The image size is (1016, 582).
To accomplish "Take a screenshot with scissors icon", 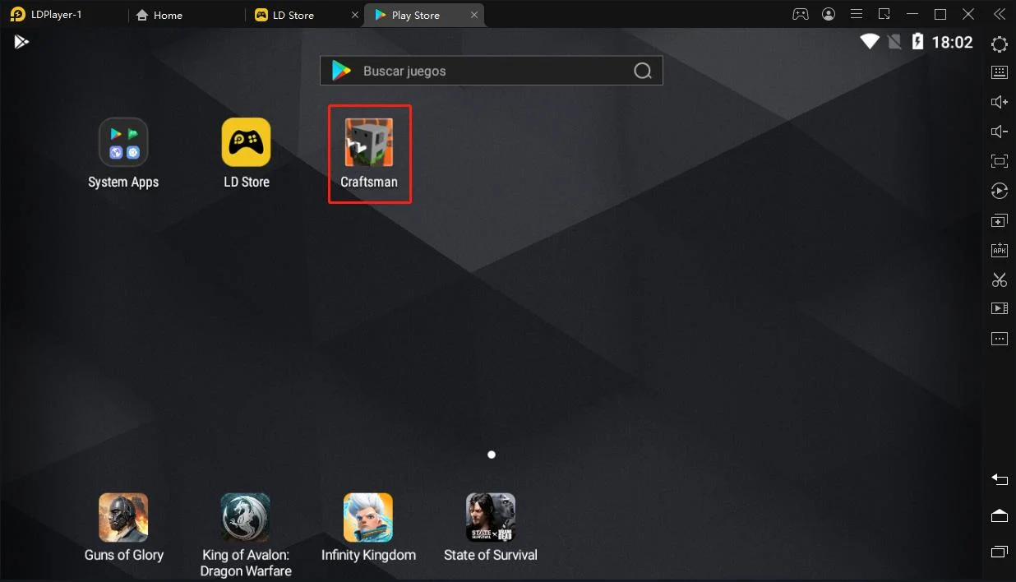I will pyautogui.click(x=1000, y=279).
